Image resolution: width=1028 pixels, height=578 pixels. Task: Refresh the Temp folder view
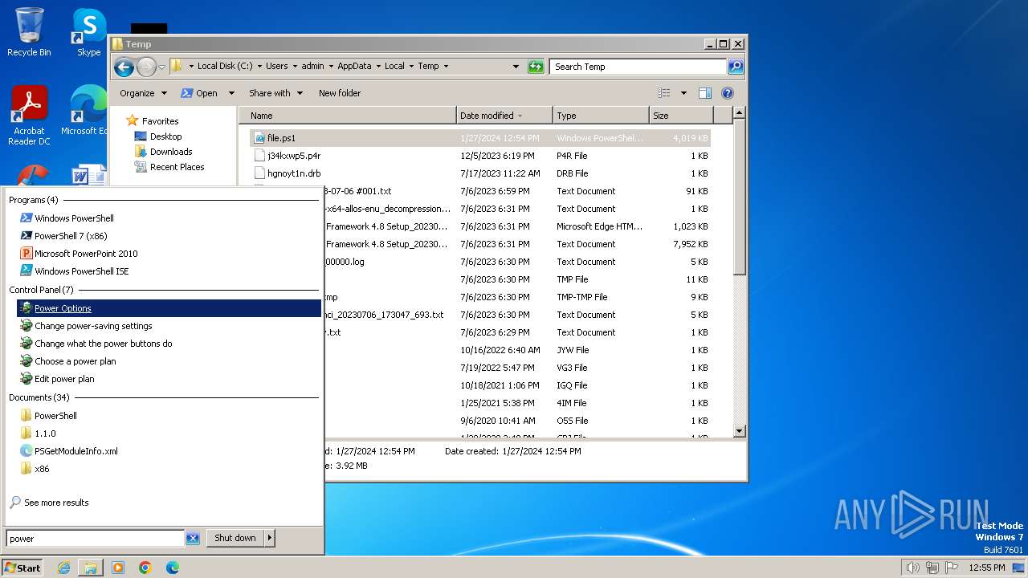(536, 67)
